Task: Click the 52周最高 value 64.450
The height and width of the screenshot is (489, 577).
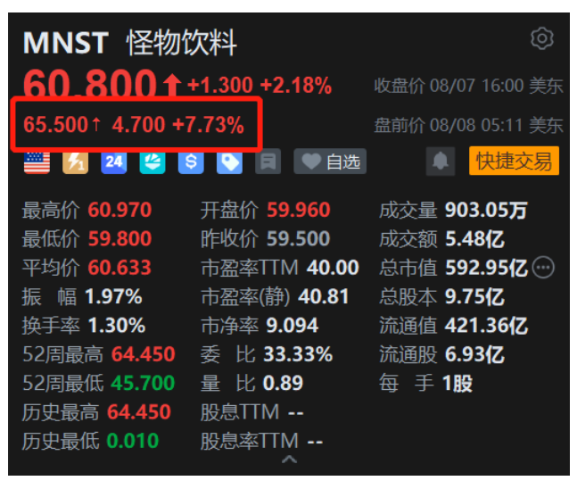Action: tap(143, 354)
